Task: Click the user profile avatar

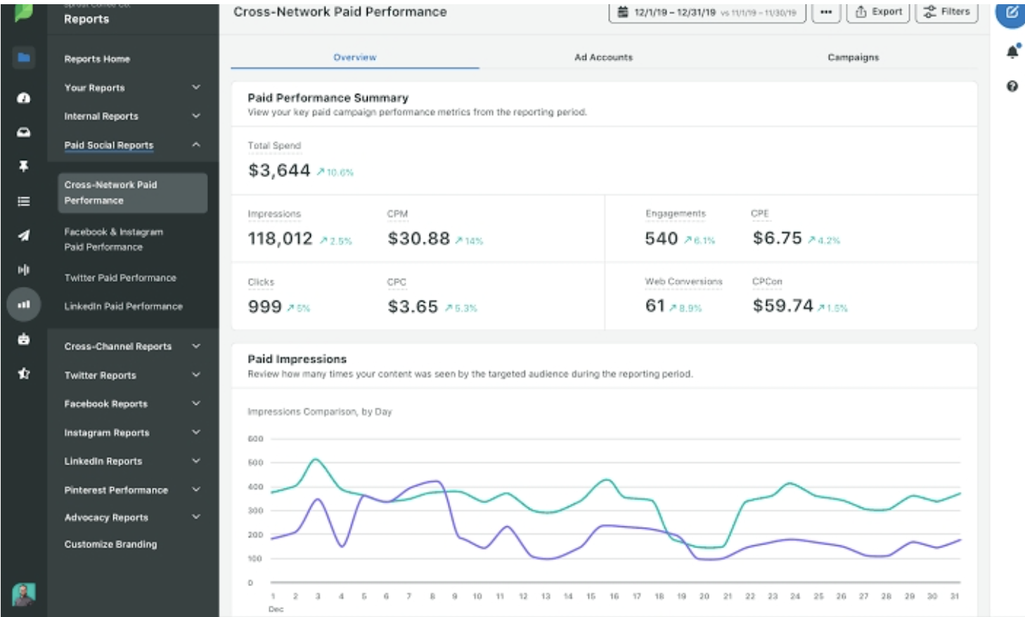Action: [x=24, y=595]
